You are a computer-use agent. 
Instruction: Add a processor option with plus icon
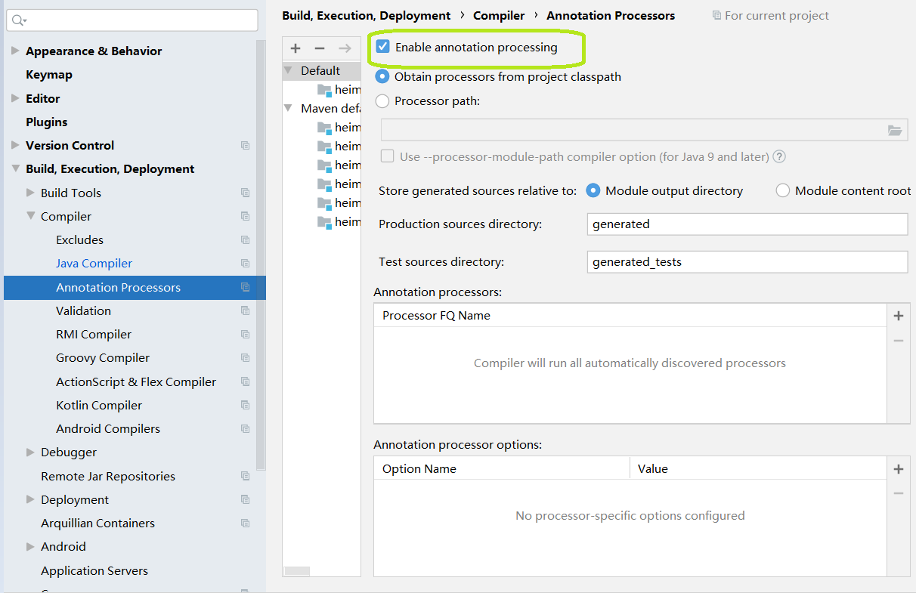tap(899, 469)
